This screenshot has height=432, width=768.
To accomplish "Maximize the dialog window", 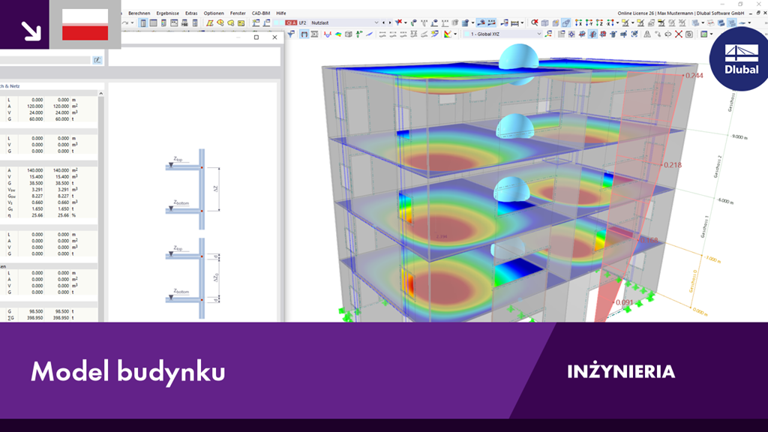I will (256, 37).
